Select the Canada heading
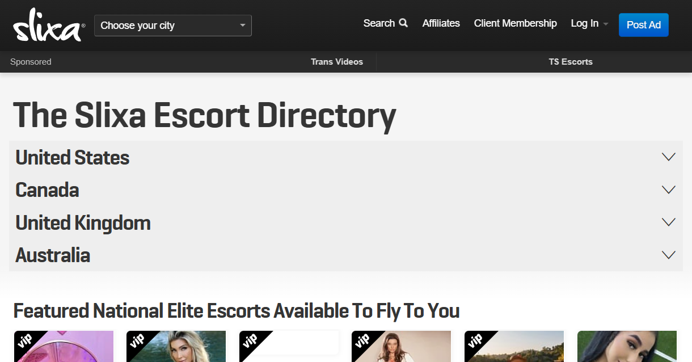The height and width of the screenshot is (362, 692). [47, 190]
